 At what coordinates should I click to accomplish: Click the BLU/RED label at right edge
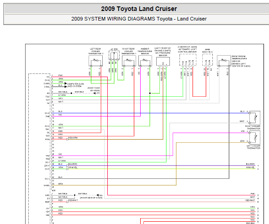click(250, 164)
